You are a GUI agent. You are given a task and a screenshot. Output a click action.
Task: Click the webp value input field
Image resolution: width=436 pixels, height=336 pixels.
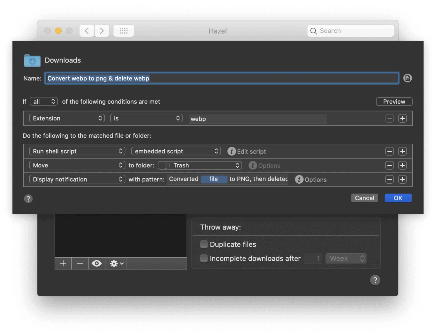tap(257, 119)
